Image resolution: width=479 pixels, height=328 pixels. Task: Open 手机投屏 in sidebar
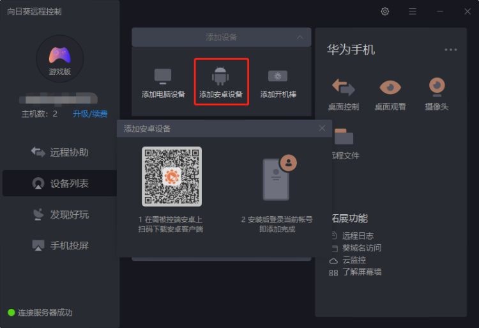(61, 246)
